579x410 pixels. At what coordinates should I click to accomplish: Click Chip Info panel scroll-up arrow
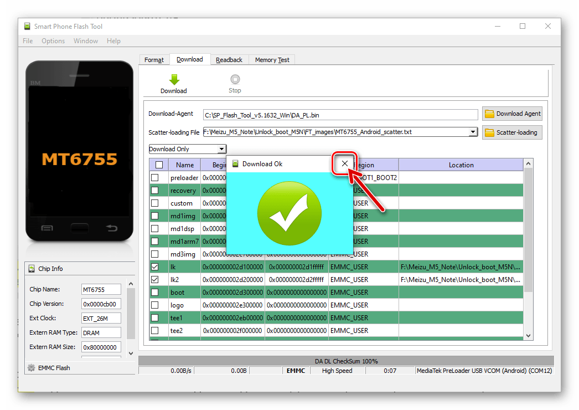(131, 284)
